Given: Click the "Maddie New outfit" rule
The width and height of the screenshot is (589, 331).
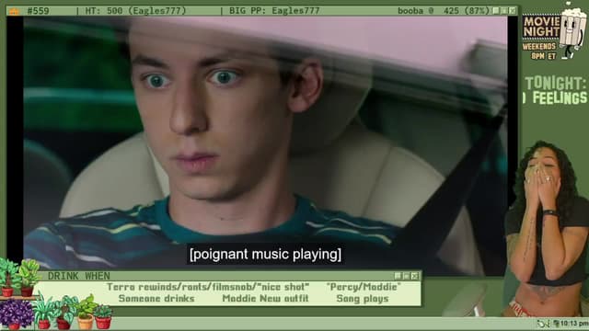Looking at the screenshot, I should click(265, 299).
